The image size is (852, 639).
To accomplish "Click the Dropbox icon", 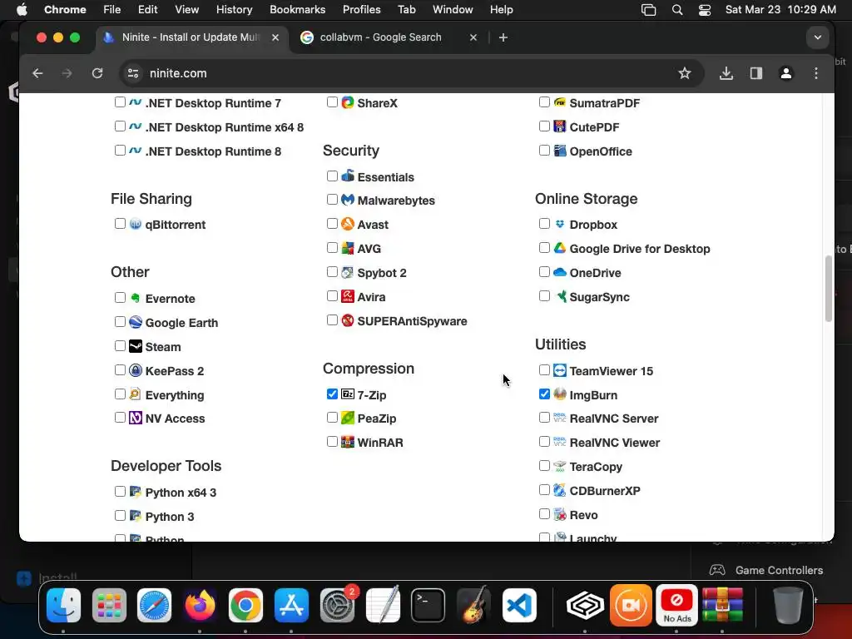I will pyautogui.click(x=560, y=223).
